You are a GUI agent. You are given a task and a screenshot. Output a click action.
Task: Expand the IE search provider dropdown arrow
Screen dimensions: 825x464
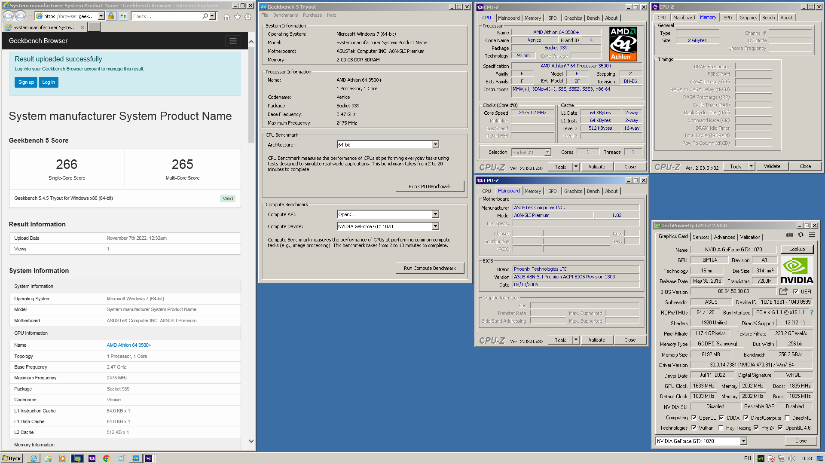point(212,16)
